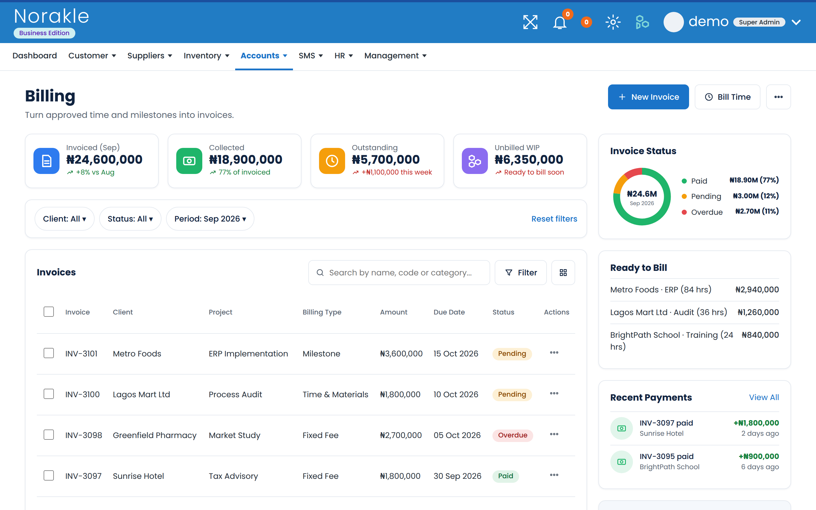Click the Super Admin badge

tap(759, 22)
